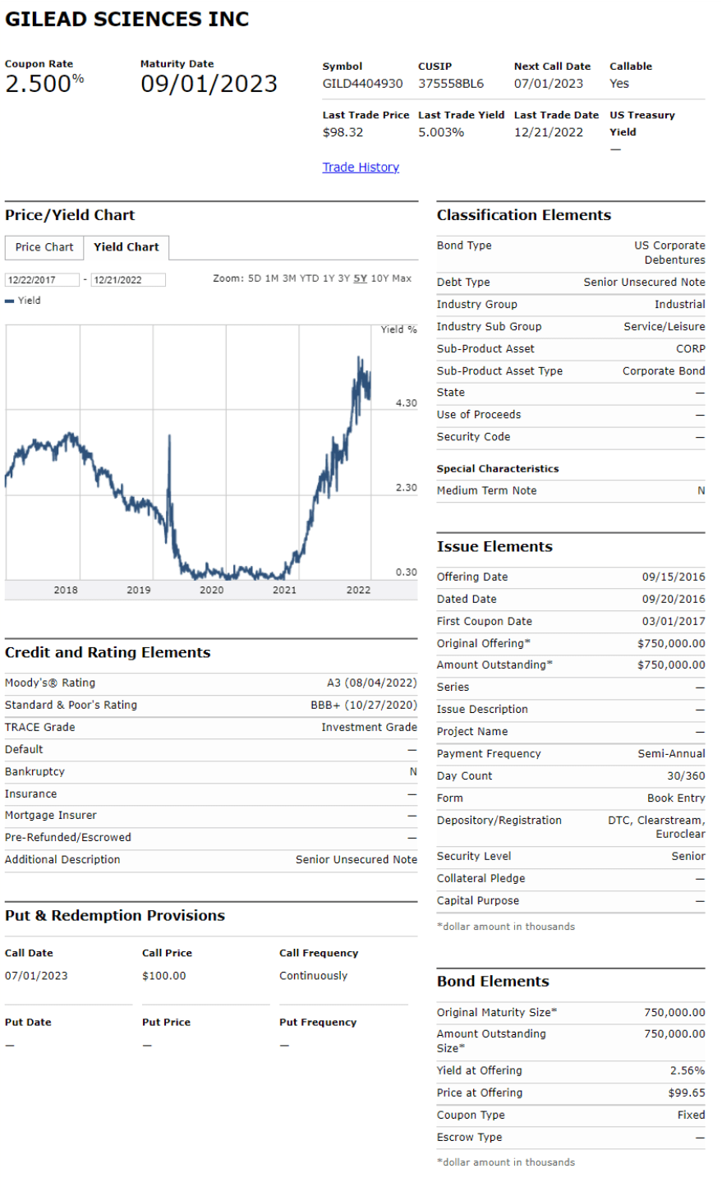Click the 4.30 yield axis label
Screen dimensions: 722x1196
pos(407,403)
